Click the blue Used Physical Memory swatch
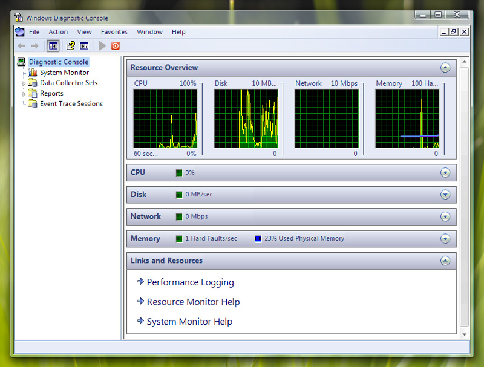Viewport: 484px width, 367px height. (258, 239)
